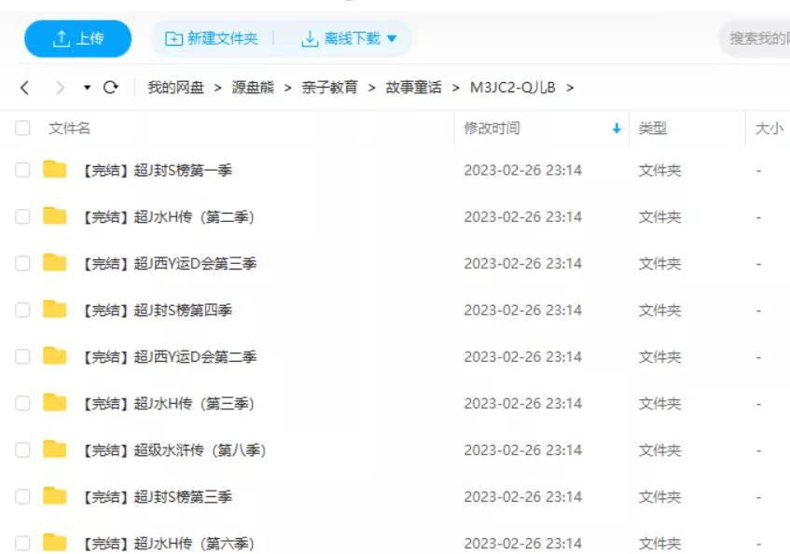Check the box for 超J封S榜第一季

[22, 170]
